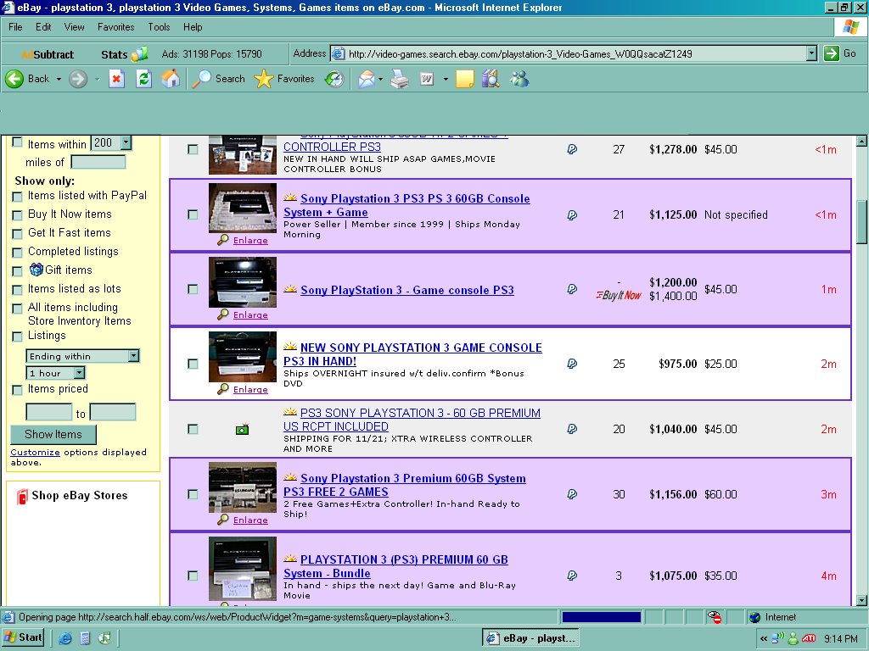869x651 pixels.
Task: Open the Research books icon
Action: click(491, 79)
